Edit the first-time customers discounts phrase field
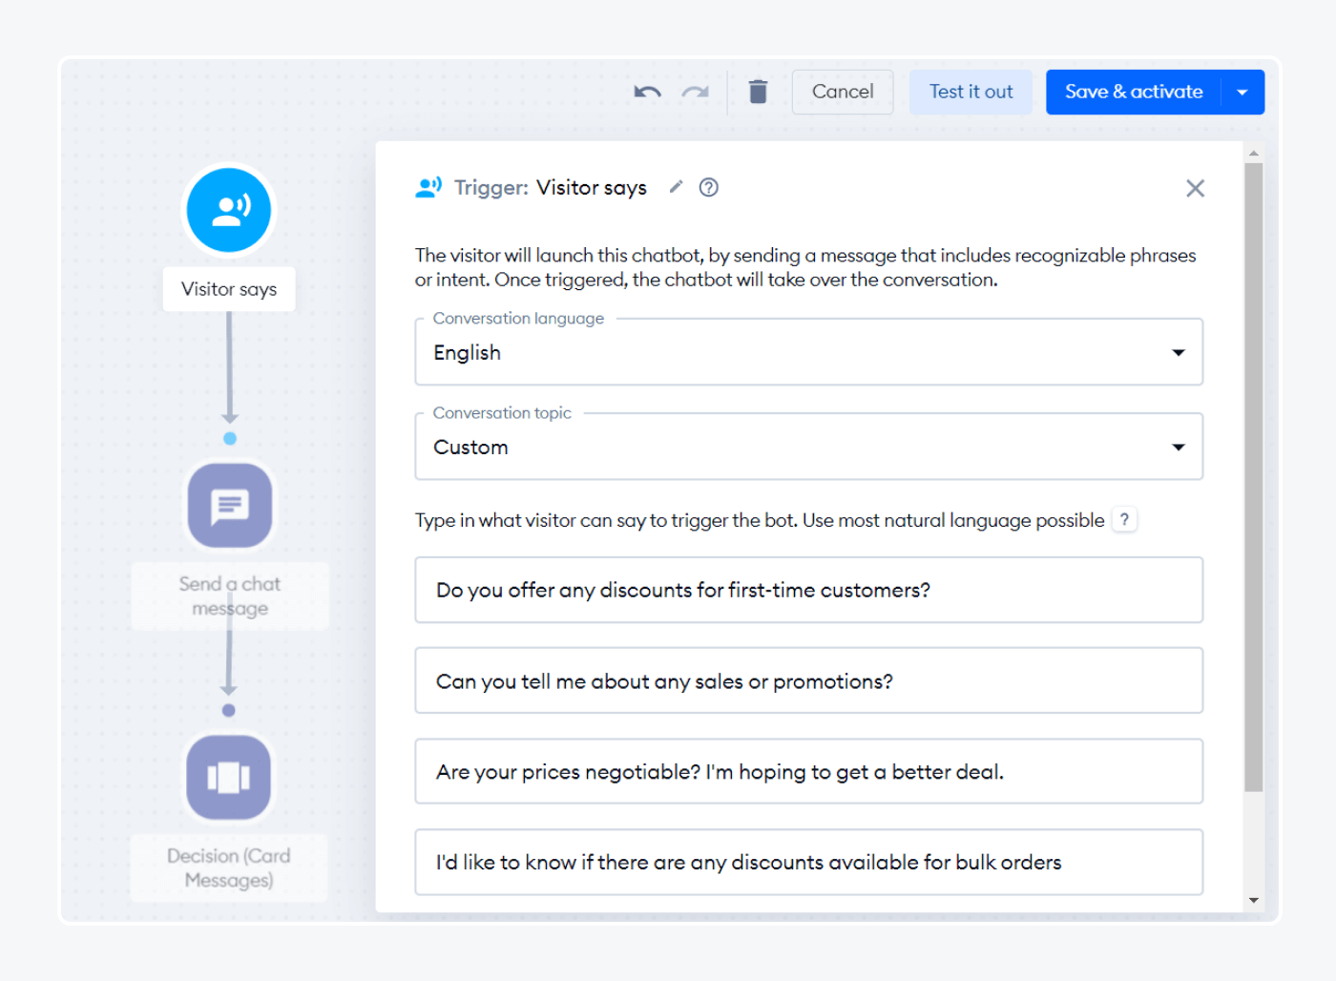Screen dimensions: 1336x981 click(x=809, y=590)
